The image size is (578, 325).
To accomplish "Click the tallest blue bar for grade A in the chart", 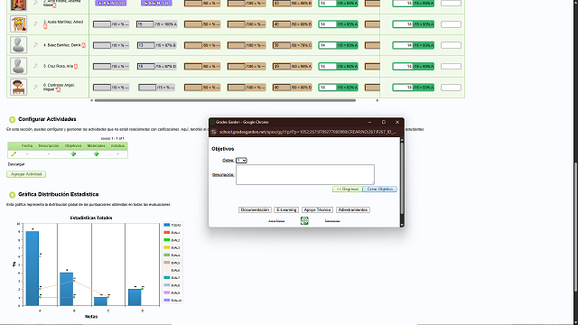I will point(33,268).
